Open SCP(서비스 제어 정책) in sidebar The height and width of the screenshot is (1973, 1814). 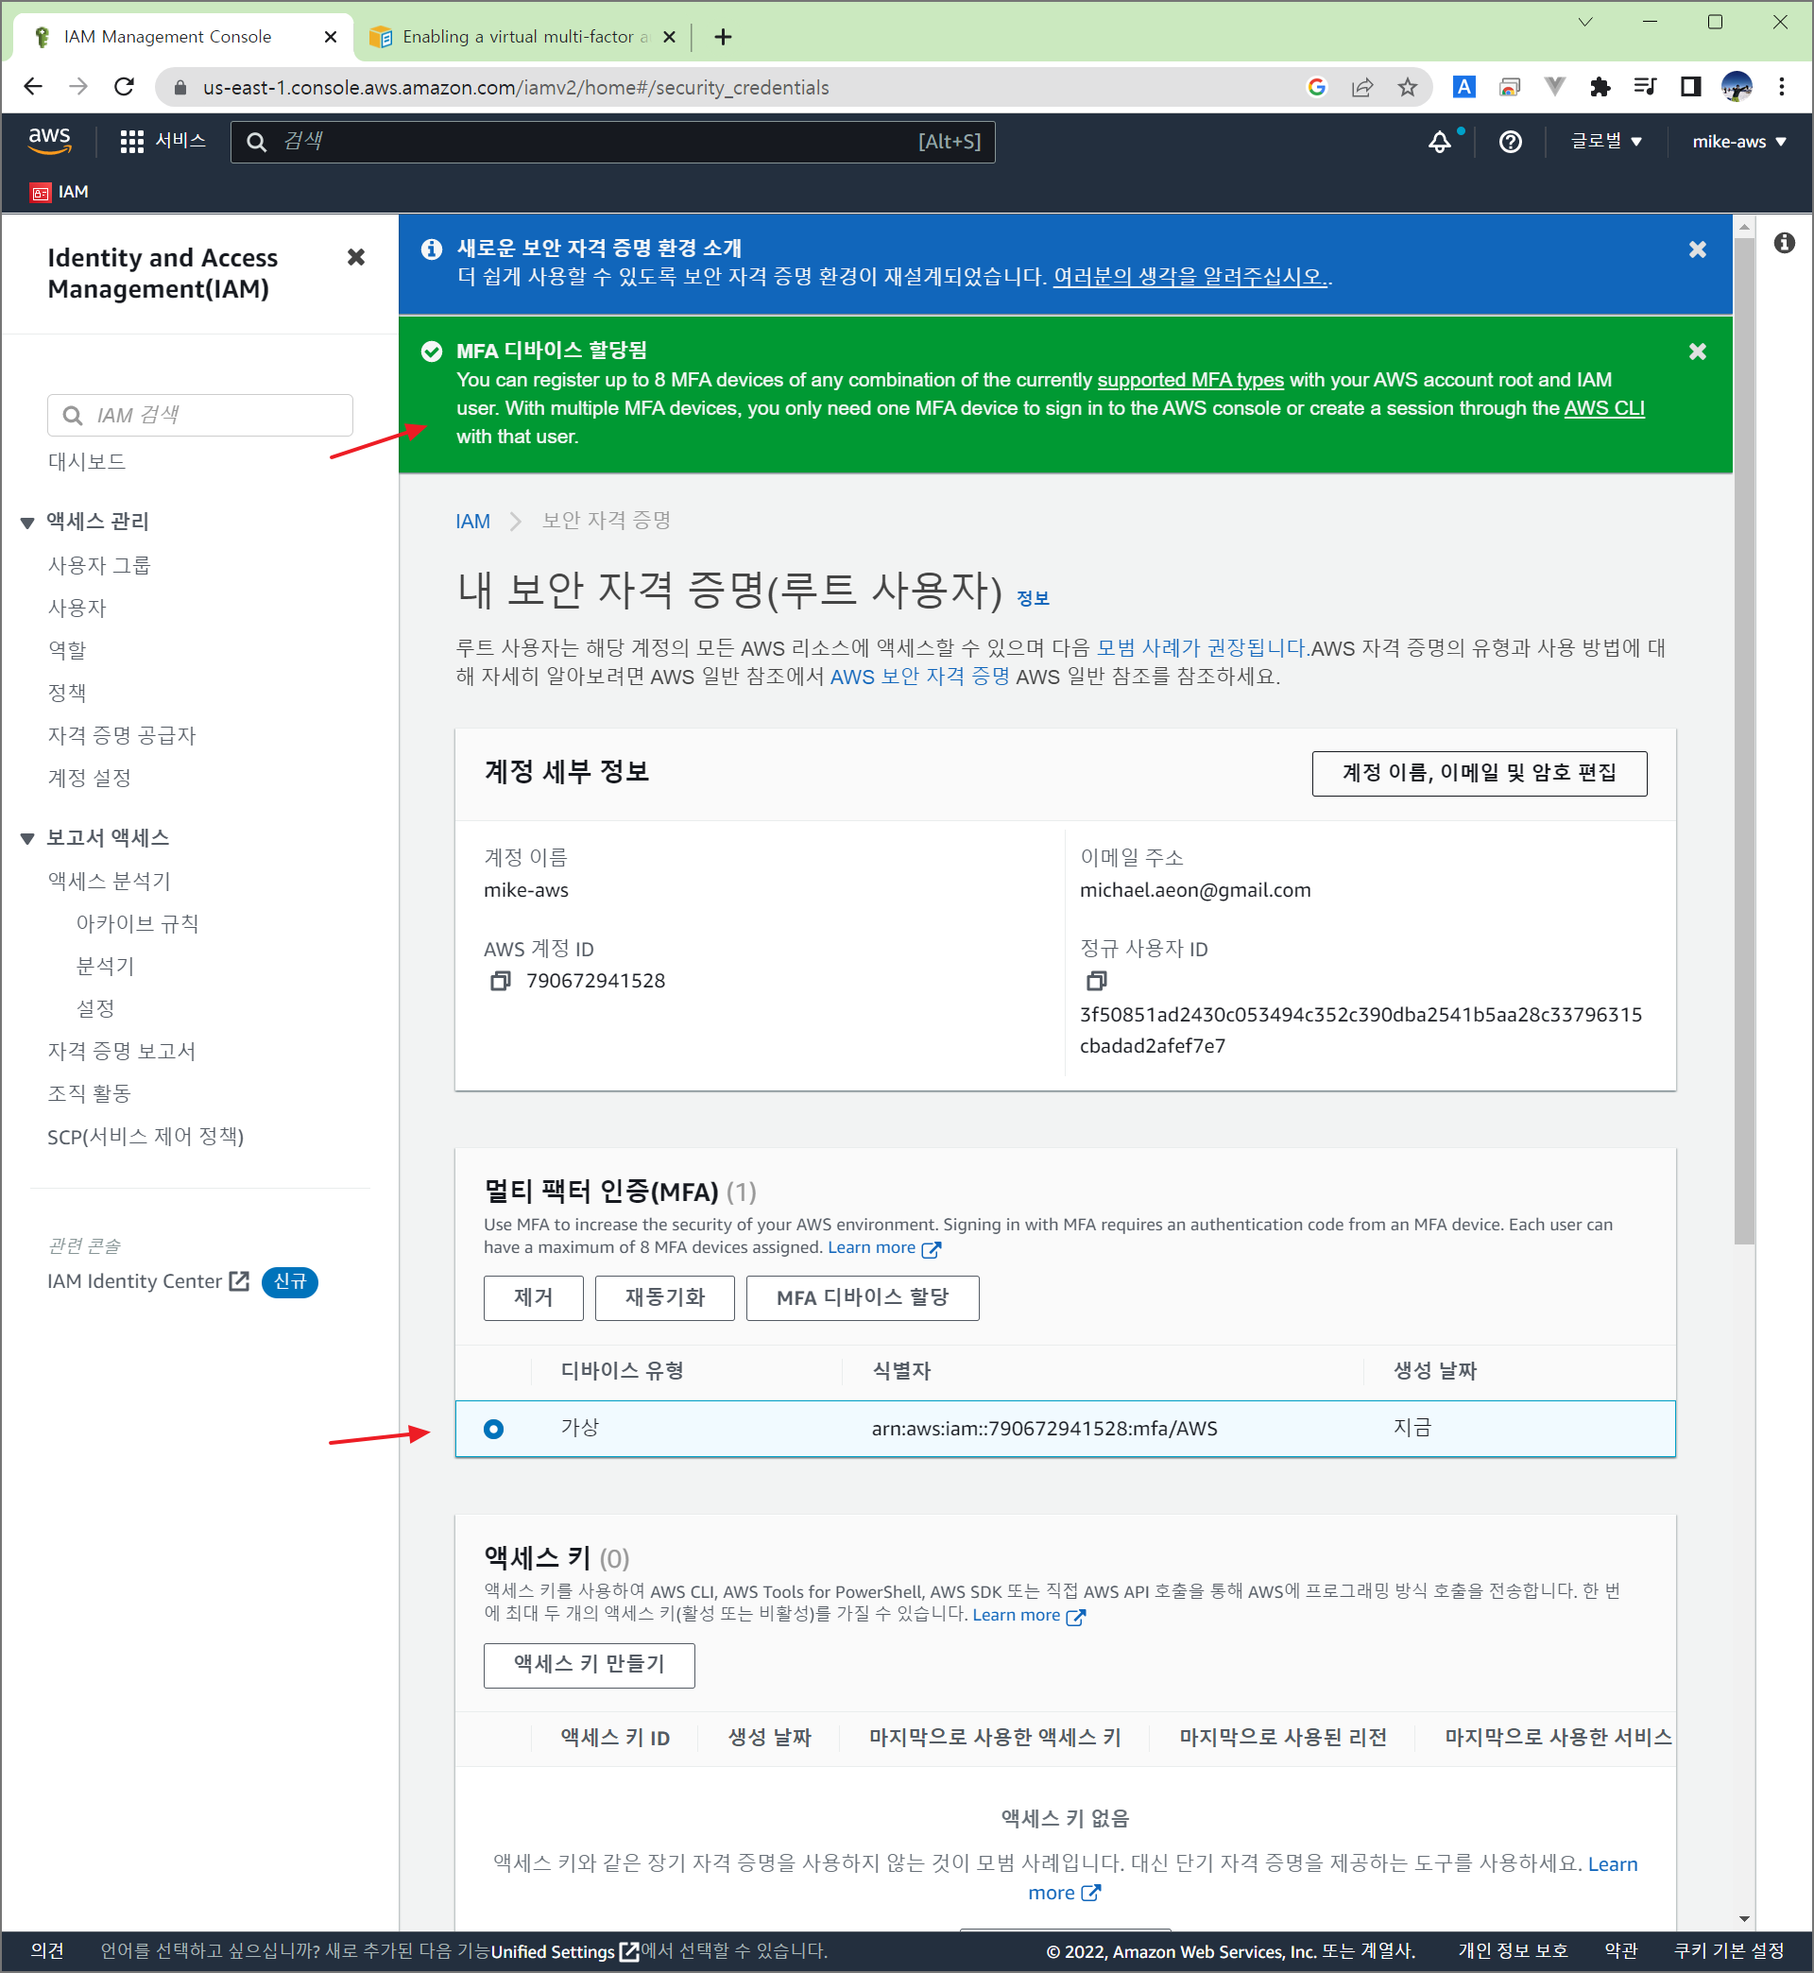click(145, 1137)
